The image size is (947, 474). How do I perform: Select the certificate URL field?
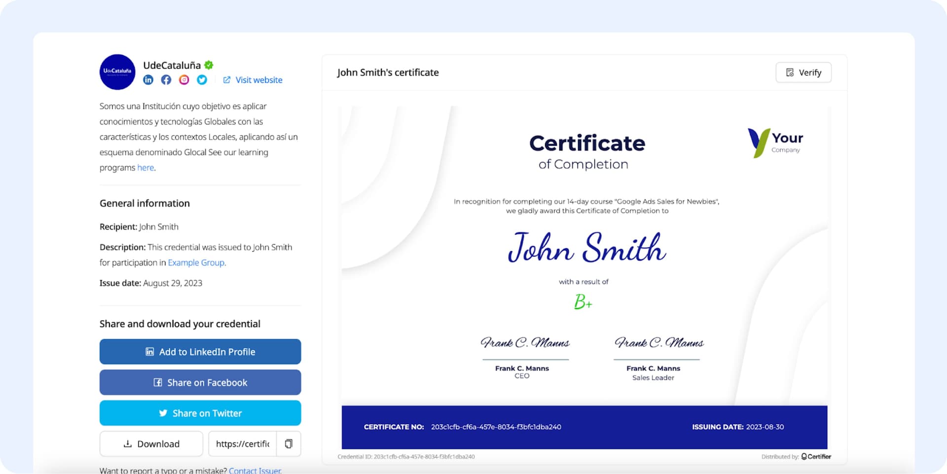(243, 444)
